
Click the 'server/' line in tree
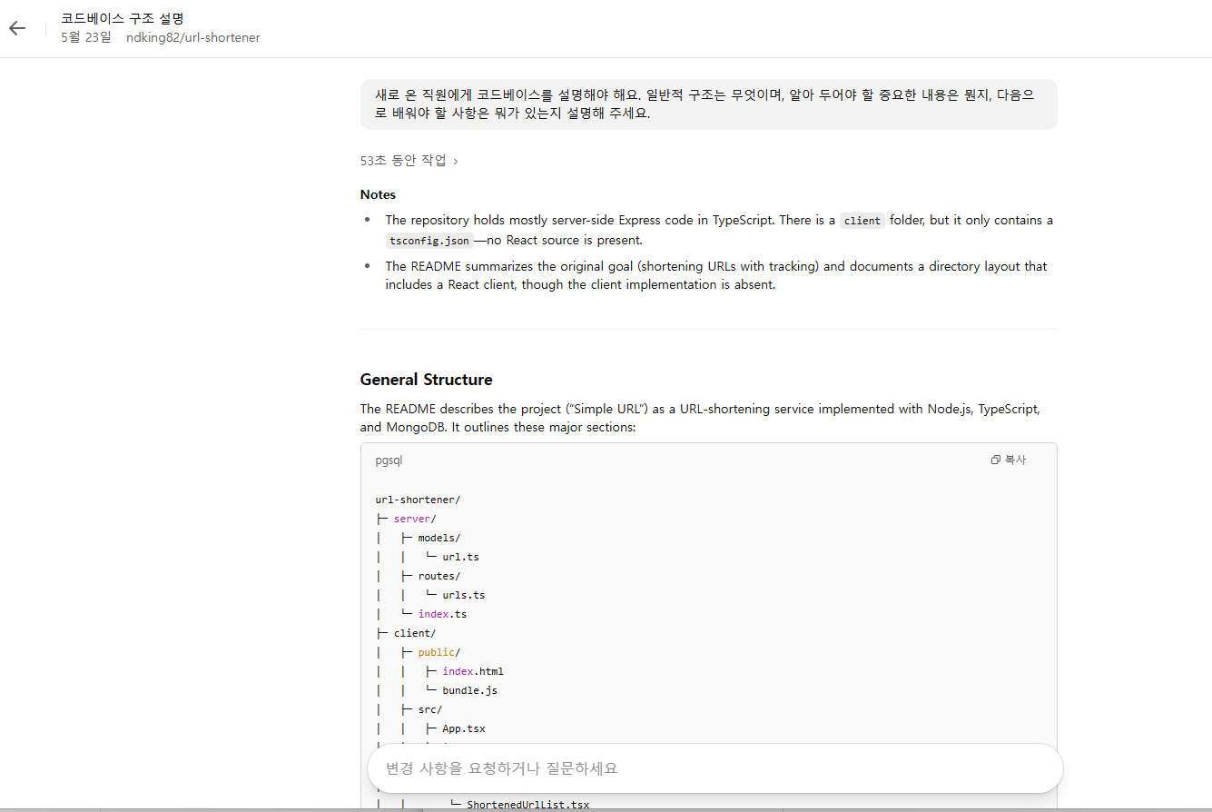tap(415, 519)
